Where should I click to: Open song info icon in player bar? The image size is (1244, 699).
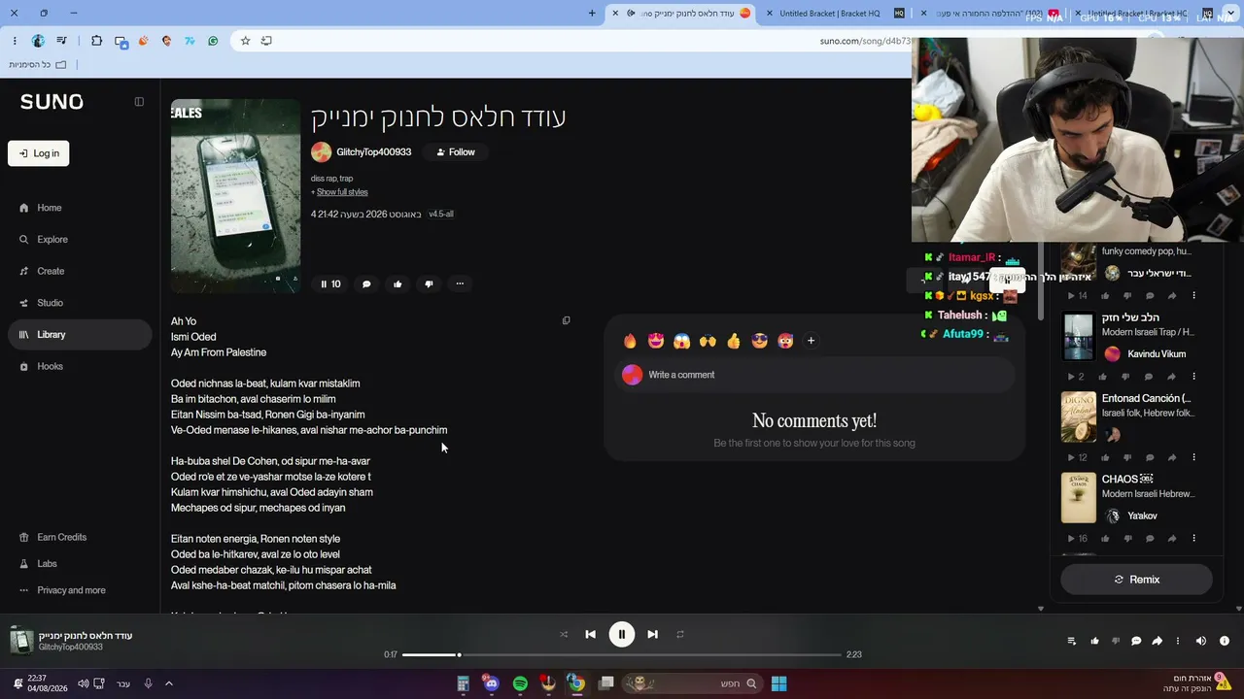click(x=1225, y=641)
